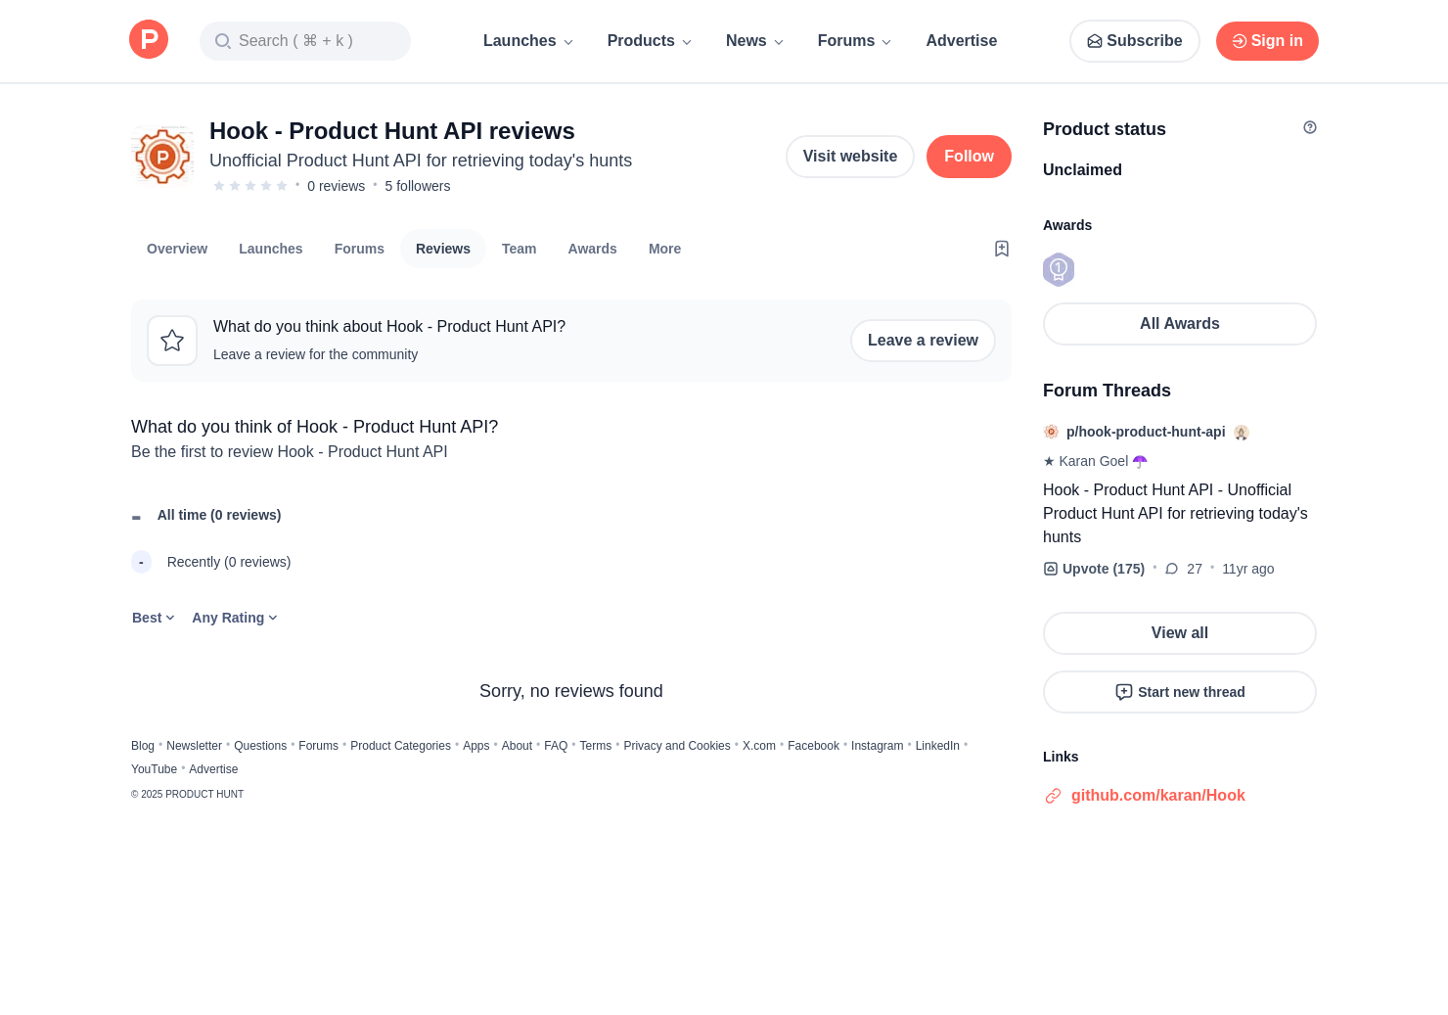Viewport: 1448px width, 1015px height.
Task: Open the Forums dropdown in header
Action: pos(855,41)
